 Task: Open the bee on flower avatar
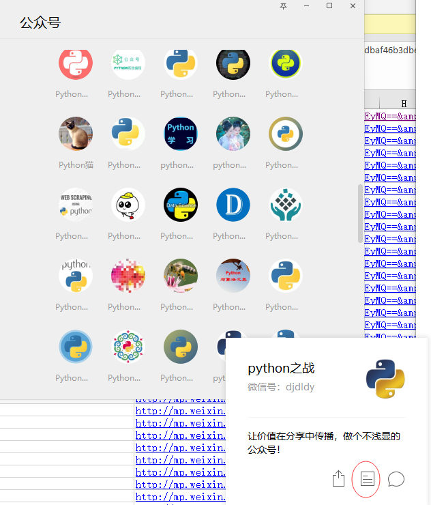tap(181, 276)
